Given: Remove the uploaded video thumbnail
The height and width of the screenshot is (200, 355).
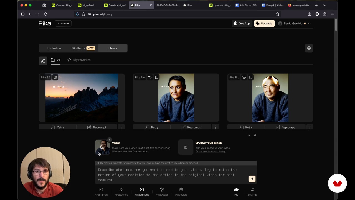Looking at the screenshot, I should pos(110,140).
